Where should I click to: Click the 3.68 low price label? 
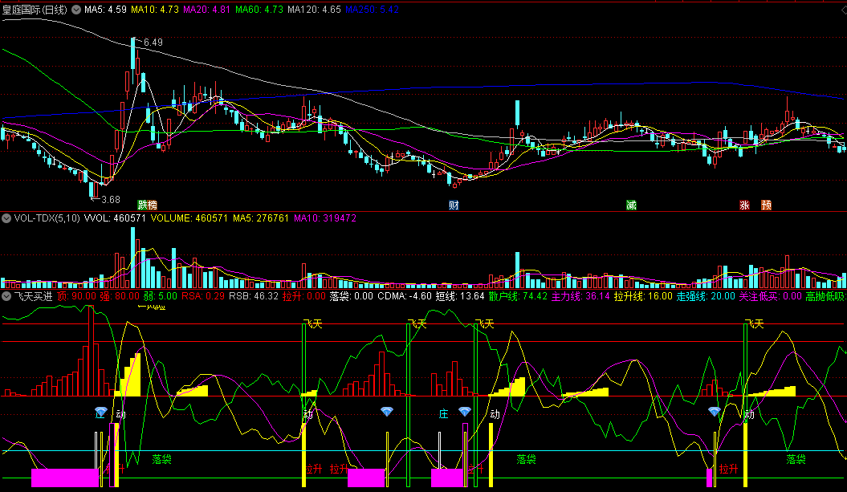(111, 199)
